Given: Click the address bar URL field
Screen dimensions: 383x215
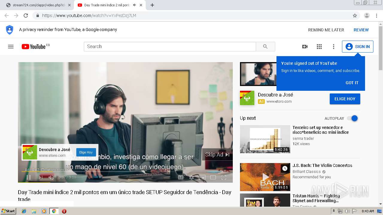Looking at the screenshot, I should coord(191,16).
